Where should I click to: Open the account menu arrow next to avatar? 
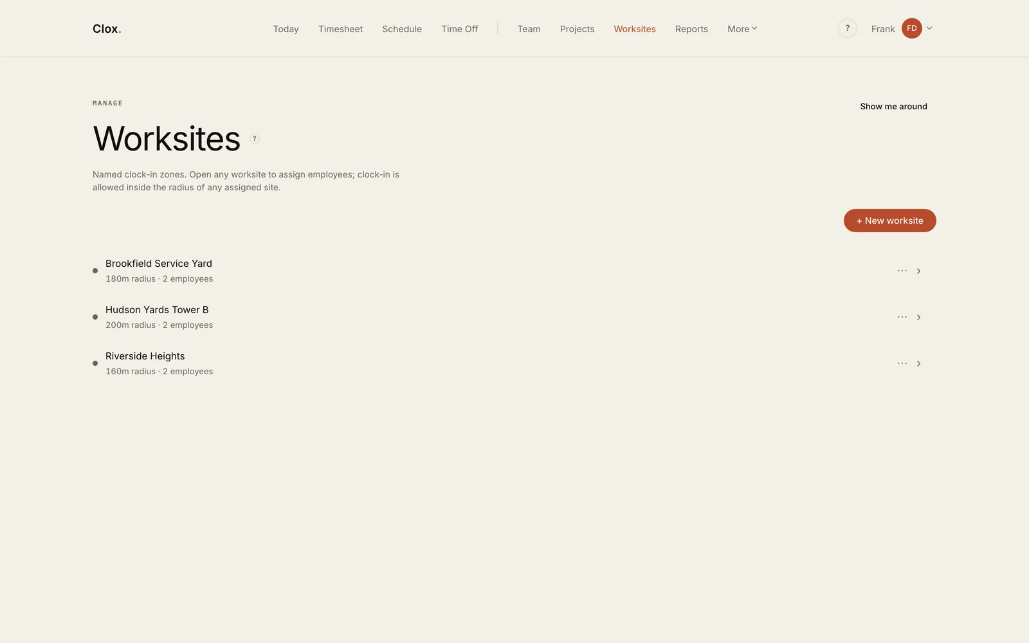(929, 28)
